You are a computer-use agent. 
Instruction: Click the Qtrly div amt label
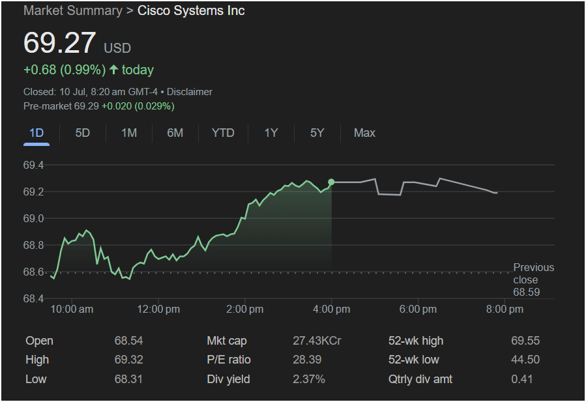[x=420, y=379]
